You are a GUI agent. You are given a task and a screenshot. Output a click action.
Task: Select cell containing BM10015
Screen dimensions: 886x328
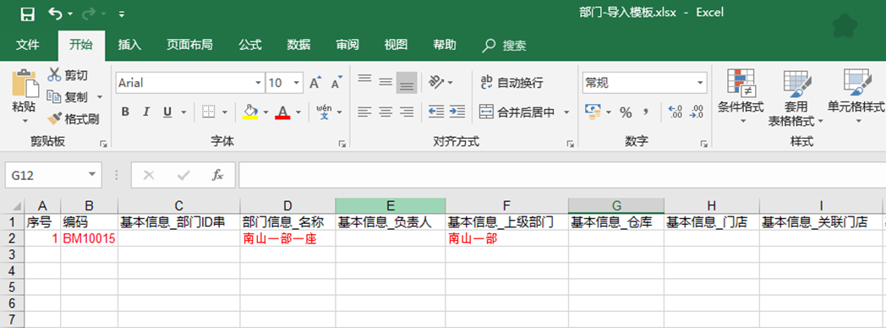coord(90,238)
